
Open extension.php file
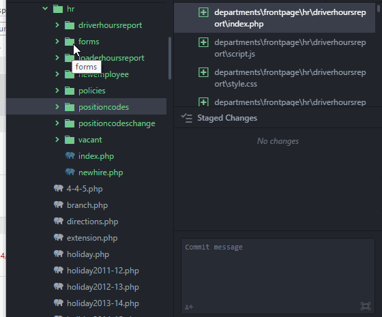pos(92,238)
